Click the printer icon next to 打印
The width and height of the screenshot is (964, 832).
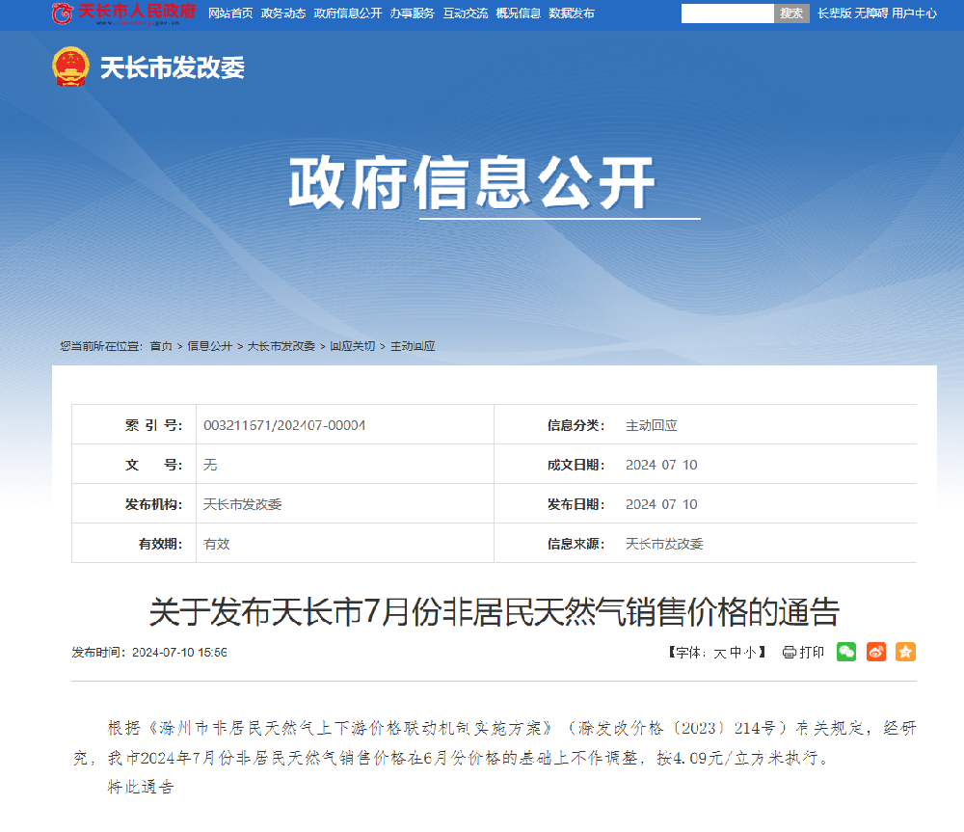click(x=789, y=653)
